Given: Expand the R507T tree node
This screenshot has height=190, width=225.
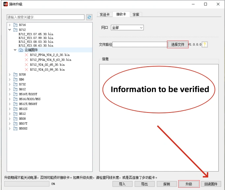Looking at the screenshot, I should (x=10, y=123).
